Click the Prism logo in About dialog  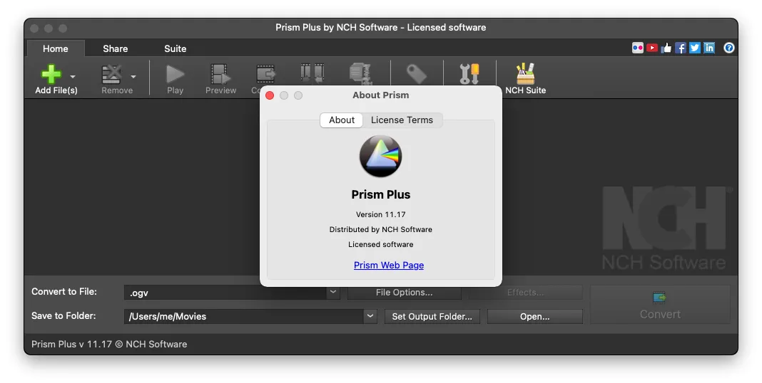(x=380, y=156)
